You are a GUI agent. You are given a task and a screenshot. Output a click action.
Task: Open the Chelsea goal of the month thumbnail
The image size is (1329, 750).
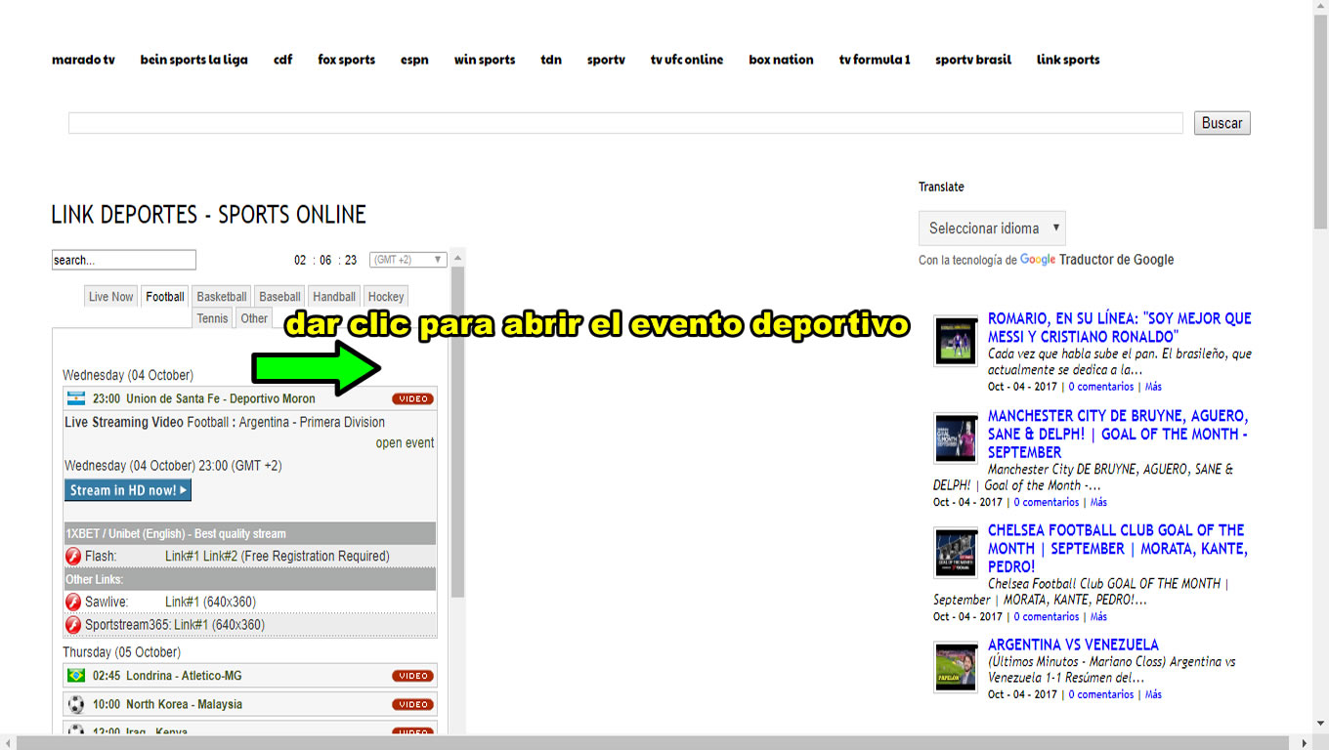click(956, 553)
